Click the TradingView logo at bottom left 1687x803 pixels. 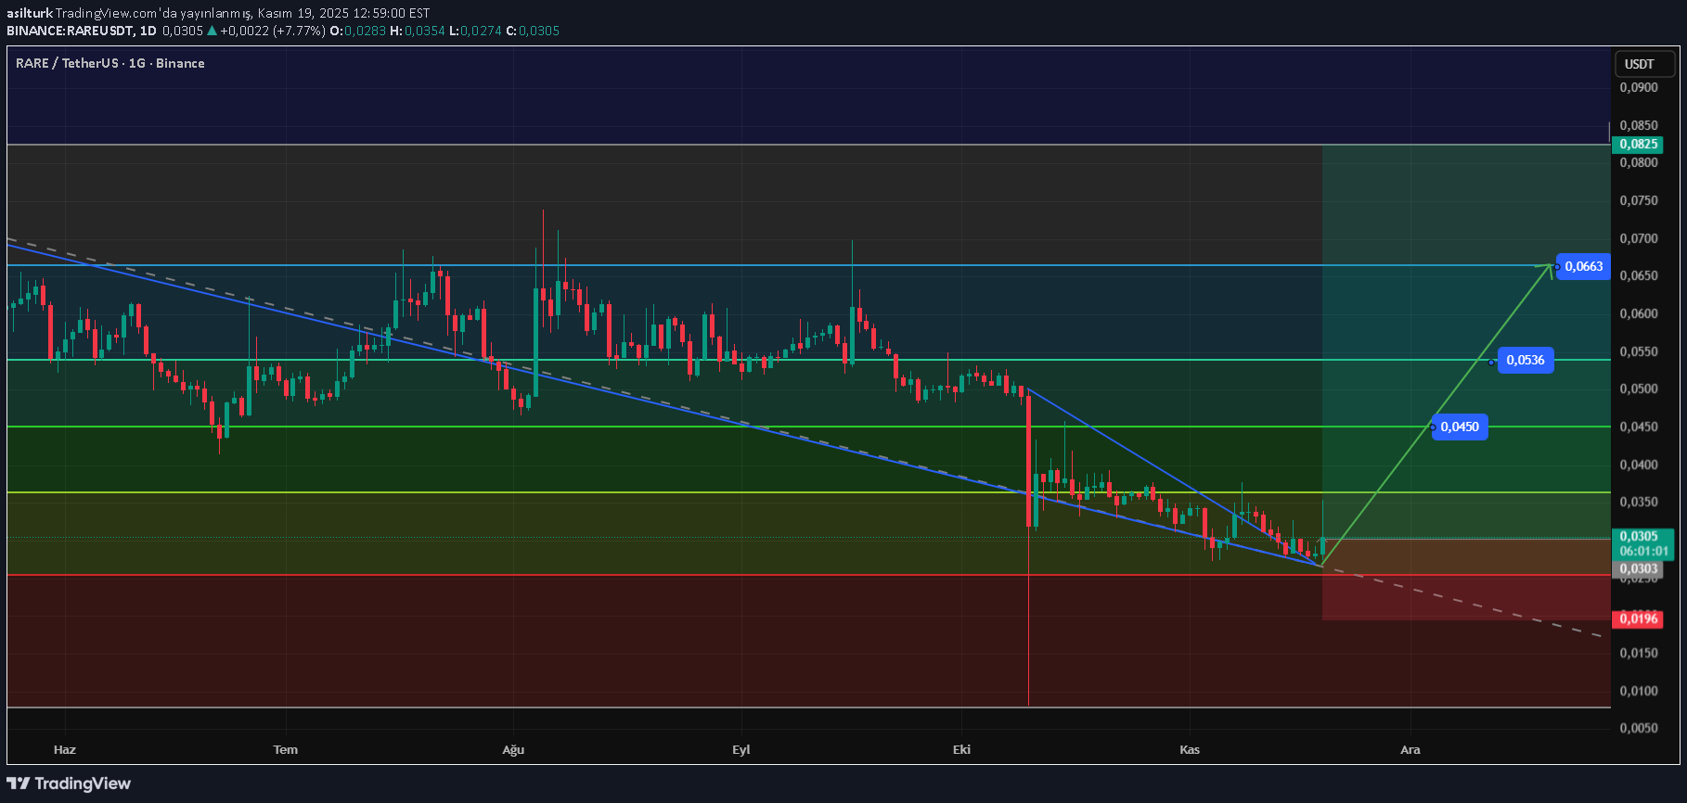[x=70, y=784]
